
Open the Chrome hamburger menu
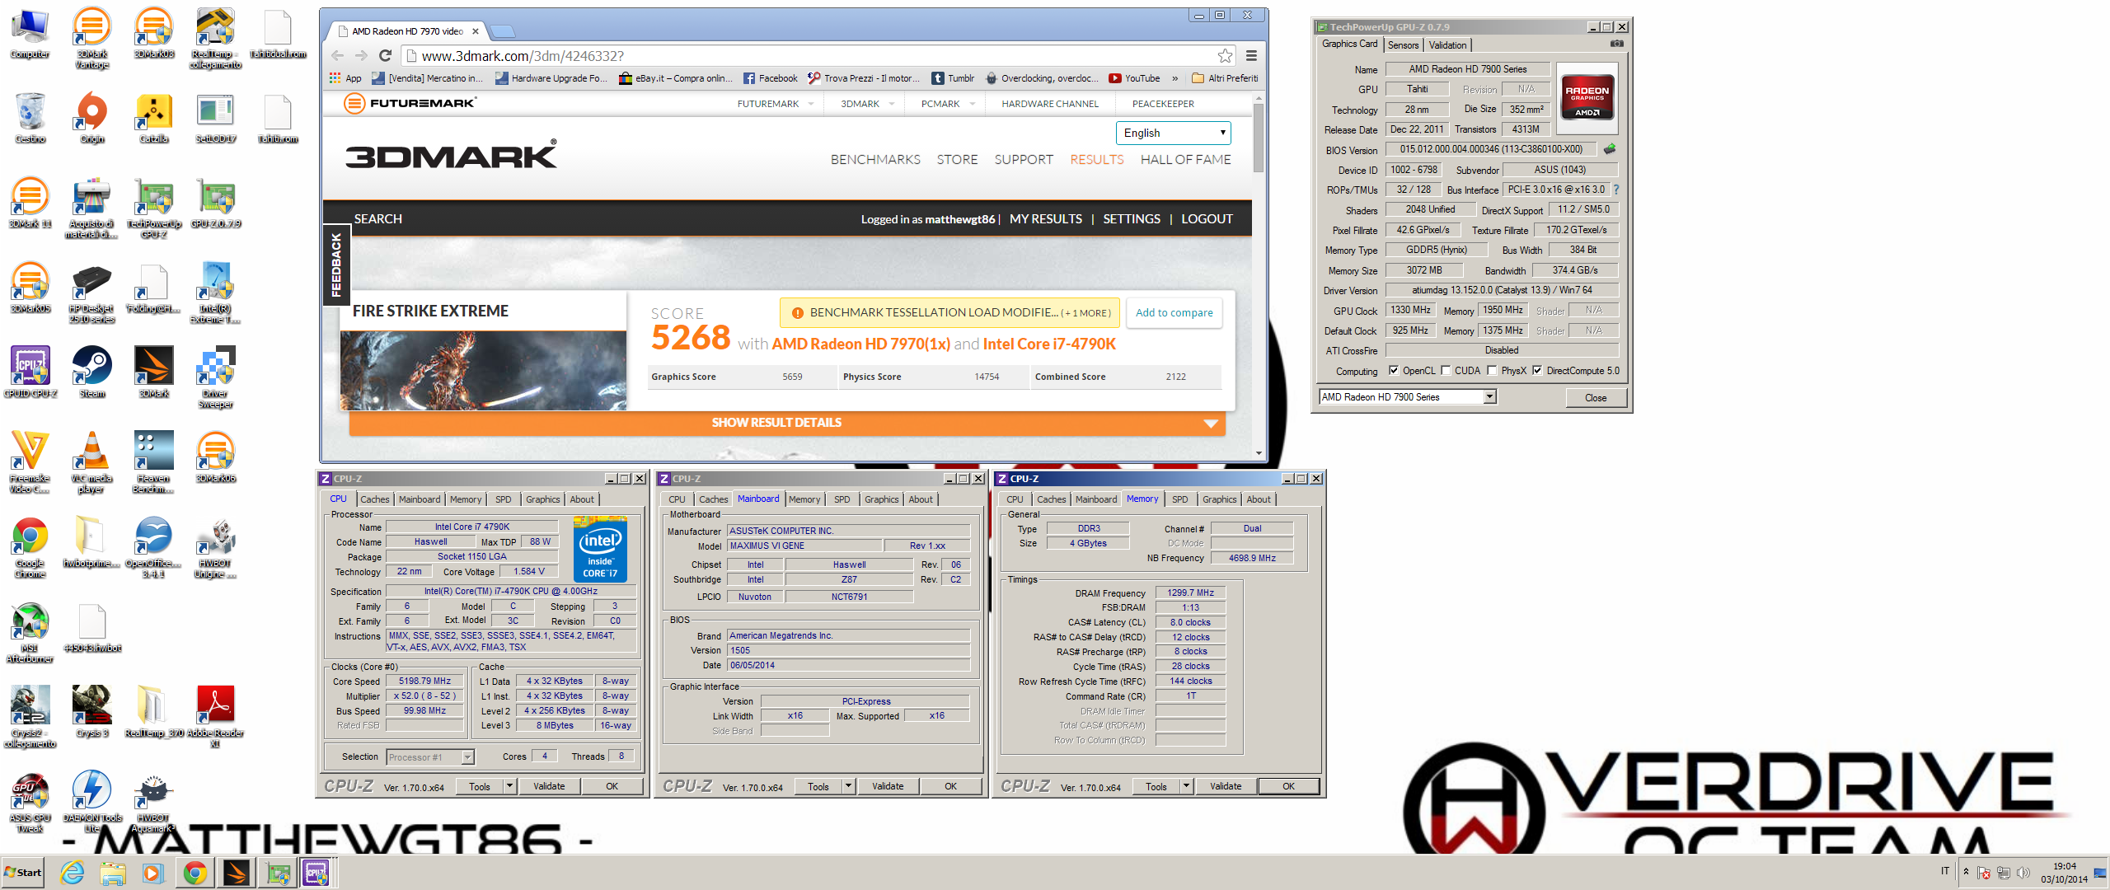[1251, 55]
